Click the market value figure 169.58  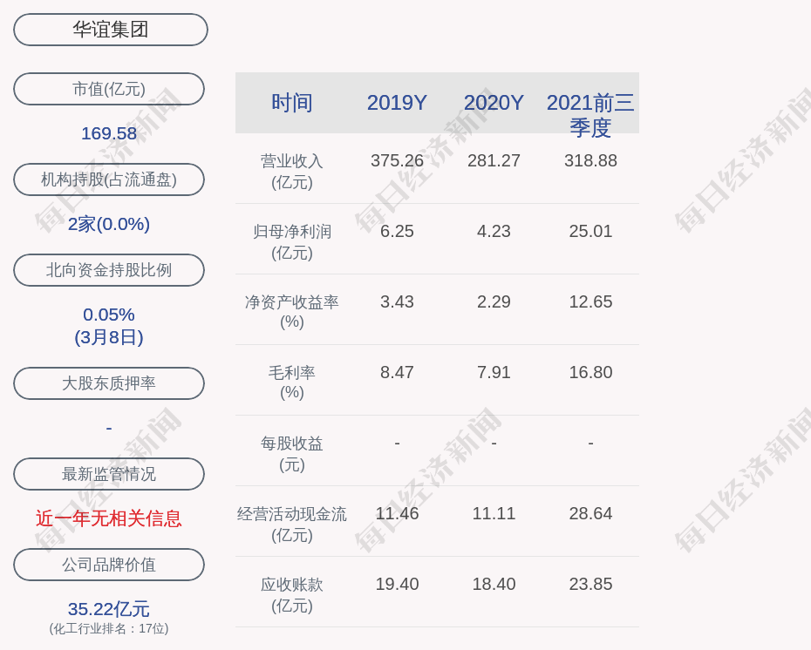coord(109,133)
